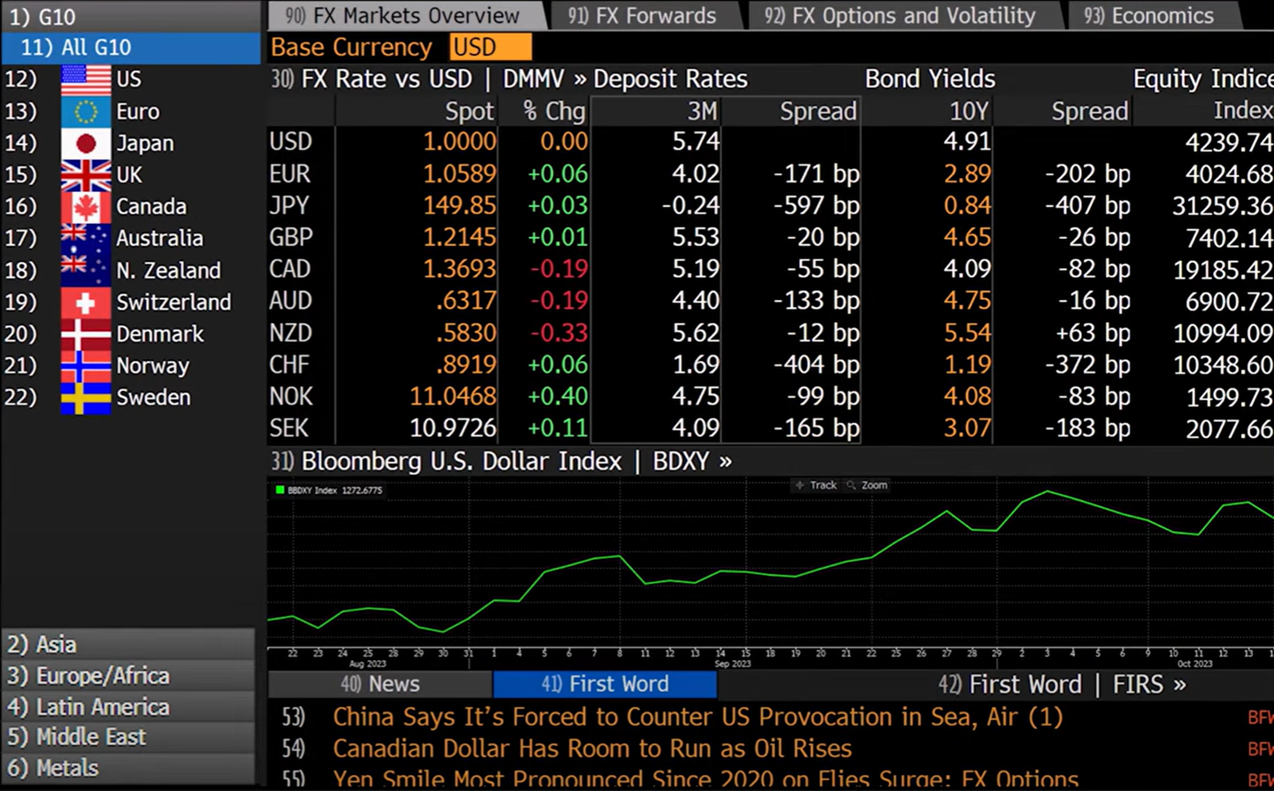
Task: Click the GBP spot rate 1.2145
Action: [x=459, y=238]
